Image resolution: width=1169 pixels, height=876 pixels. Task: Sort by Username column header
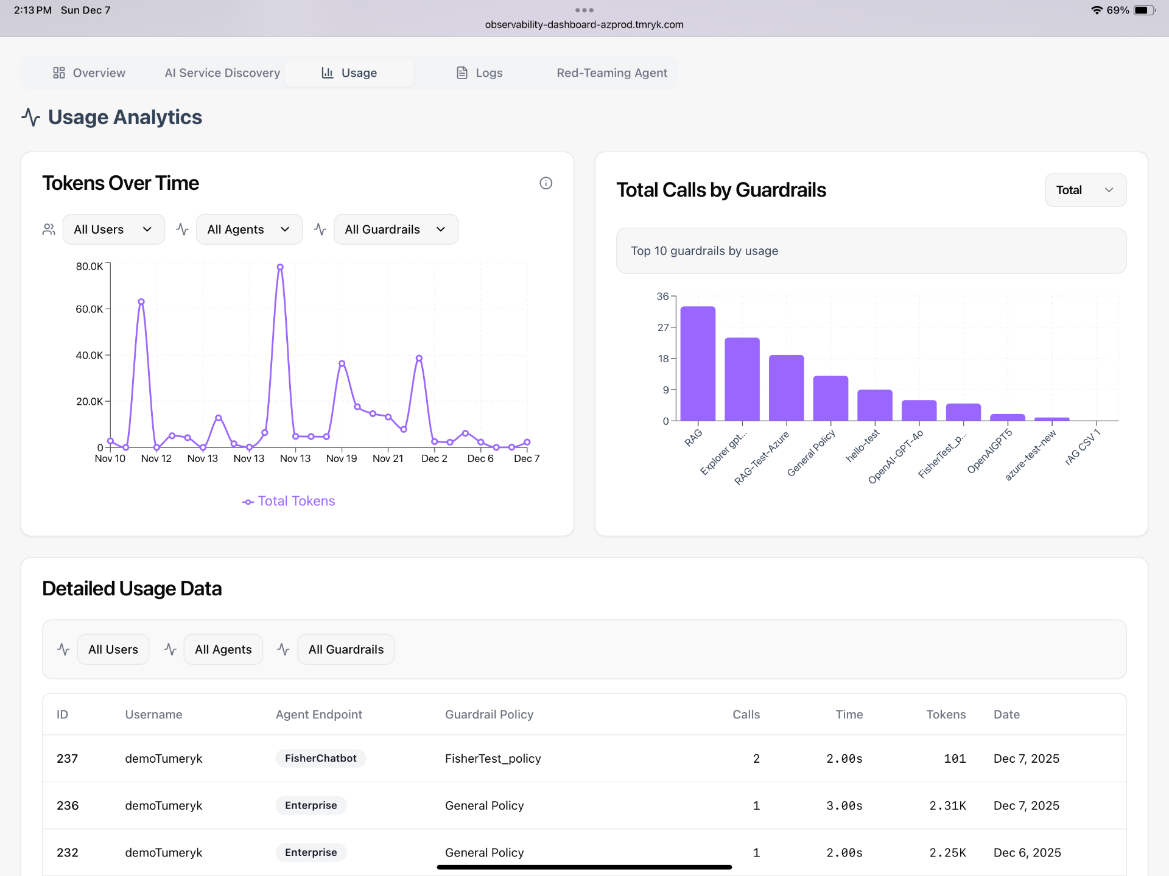tap(153, 714)
